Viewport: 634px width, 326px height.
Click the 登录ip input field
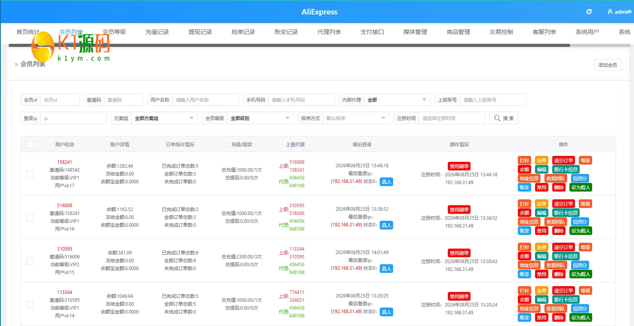(73, 118)
